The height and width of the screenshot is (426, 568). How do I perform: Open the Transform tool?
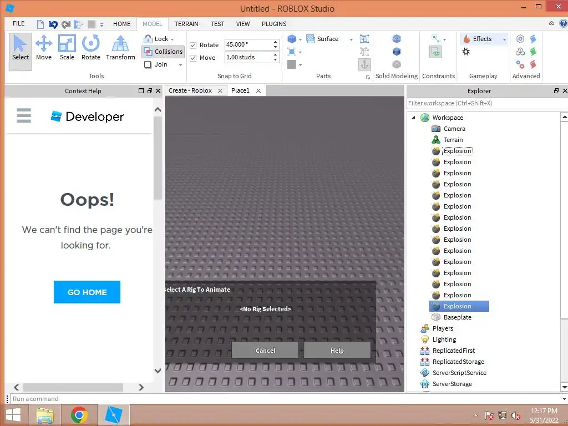120,48
